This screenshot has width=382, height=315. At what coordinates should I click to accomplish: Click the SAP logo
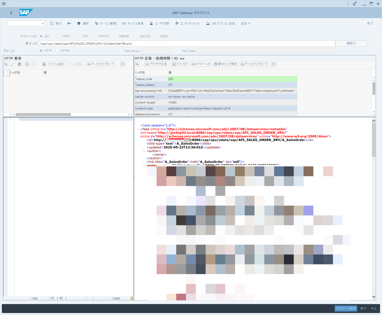coord(26,13)
